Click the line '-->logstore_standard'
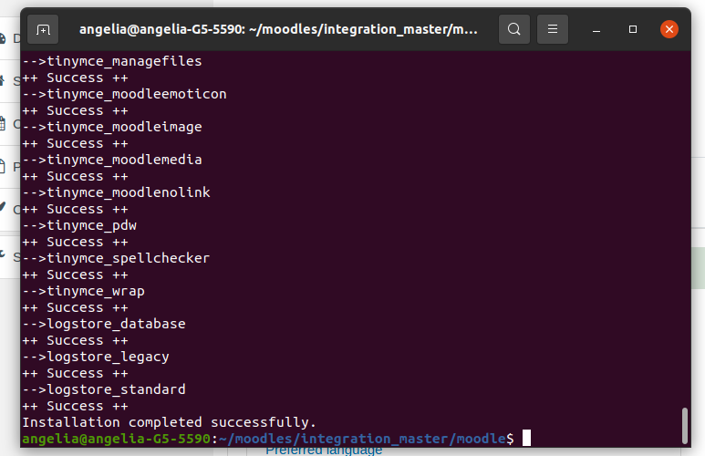The image size is (705, 456). tap(104, 389)
